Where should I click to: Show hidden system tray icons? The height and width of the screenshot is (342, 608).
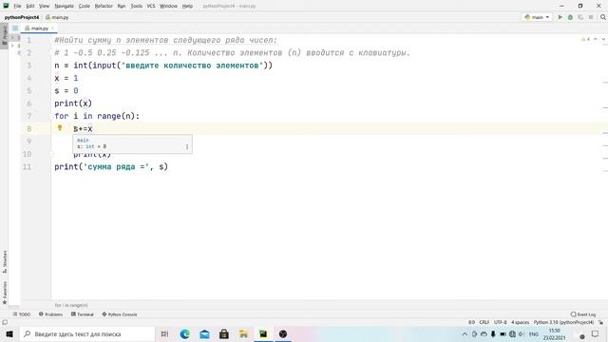[465, 333]
